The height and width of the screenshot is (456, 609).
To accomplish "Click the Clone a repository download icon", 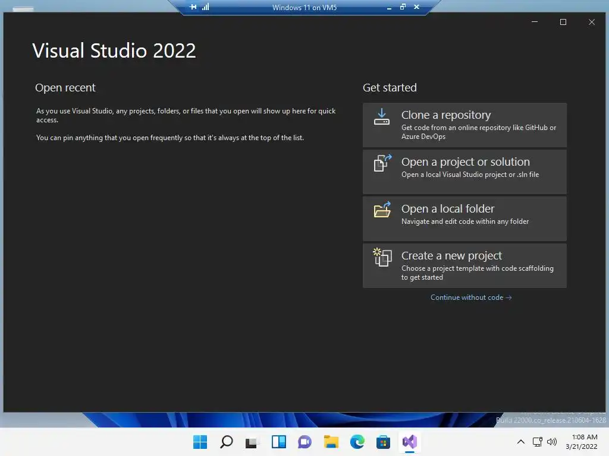I will click(x=381, y=117).
